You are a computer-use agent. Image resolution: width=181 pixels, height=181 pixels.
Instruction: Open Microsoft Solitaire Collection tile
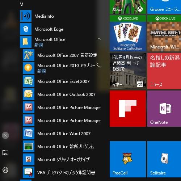point(128,33)
